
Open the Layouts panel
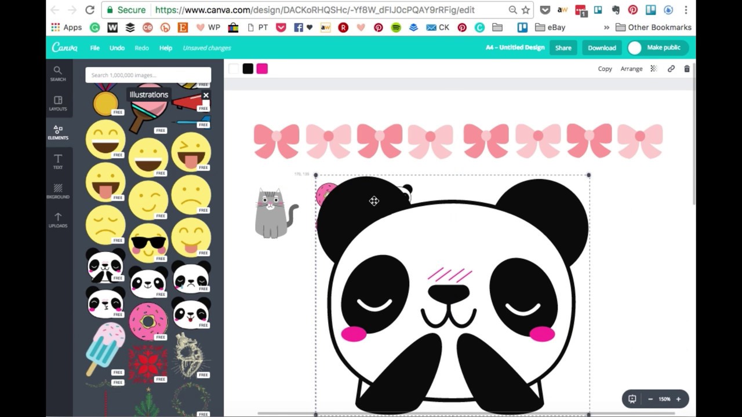(x=58, y=103)
